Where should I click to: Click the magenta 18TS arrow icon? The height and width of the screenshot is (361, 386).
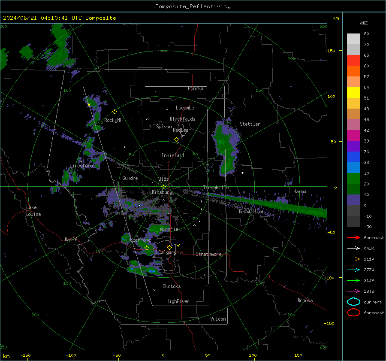(353, 291)
